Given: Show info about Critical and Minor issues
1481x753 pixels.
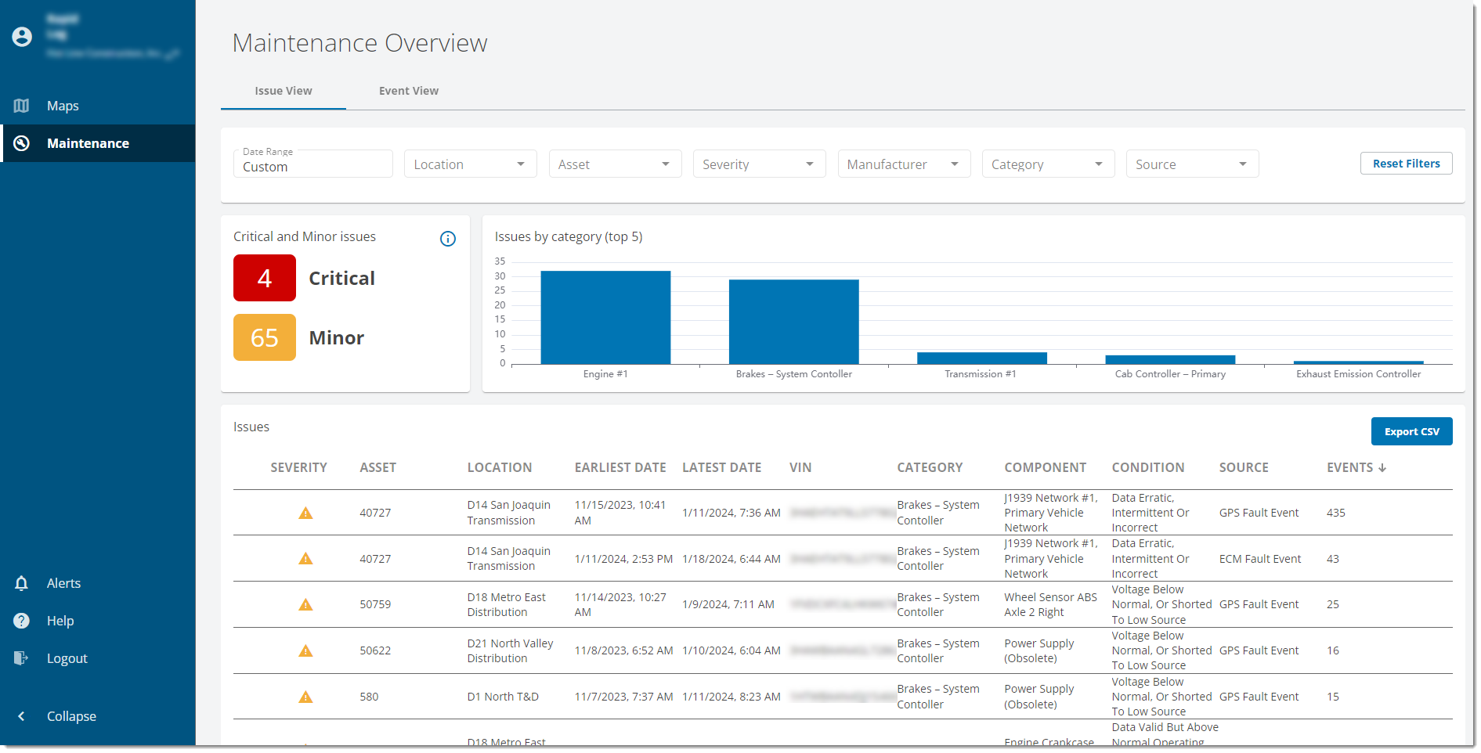Looking at the screenshot, I should [448, 239].
